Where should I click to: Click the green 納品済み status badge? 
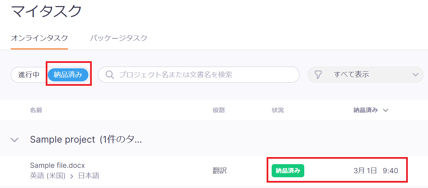288,171
